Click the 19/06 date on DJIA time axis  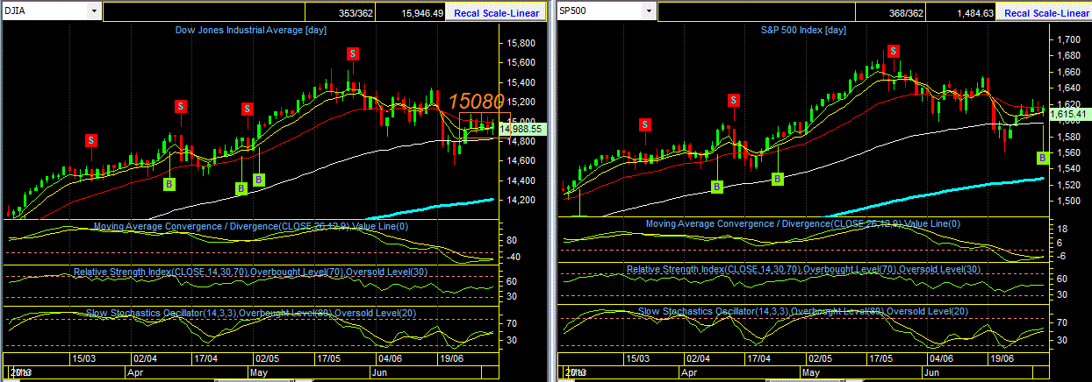[451, 358]
